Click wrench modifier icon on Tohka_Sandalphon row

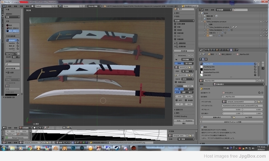(x=229, y=30)
